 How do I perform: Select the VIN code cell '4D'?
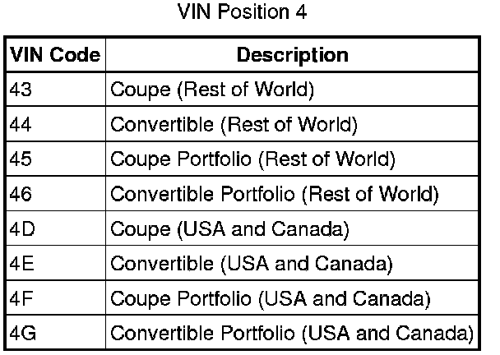21,229
